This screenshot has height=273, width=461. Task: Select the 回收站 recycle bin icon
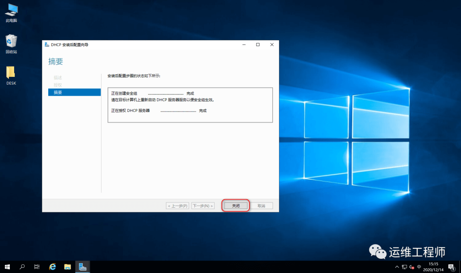pos(11,44)
